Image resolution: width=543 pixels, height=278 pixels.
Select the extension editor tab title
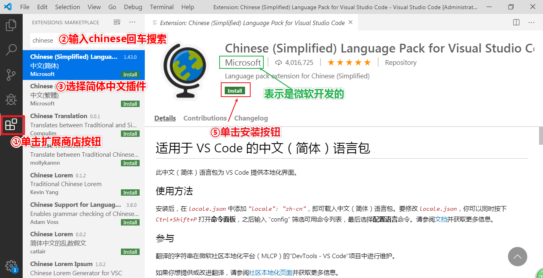pyautogui.click(x=252, y=23)
